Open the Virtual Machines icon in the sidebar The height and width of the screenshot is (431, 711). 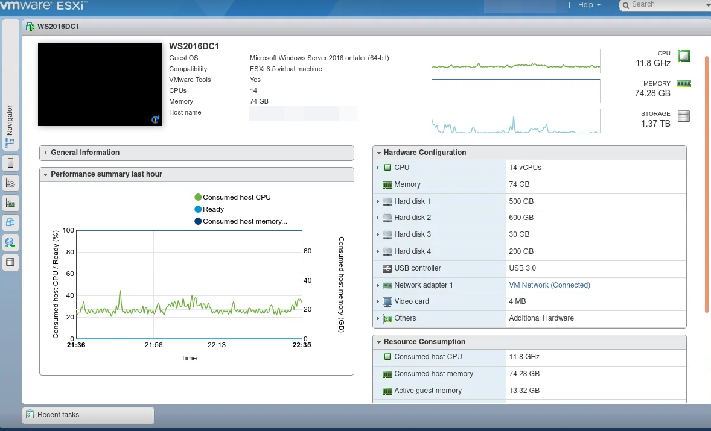(10, 222)
